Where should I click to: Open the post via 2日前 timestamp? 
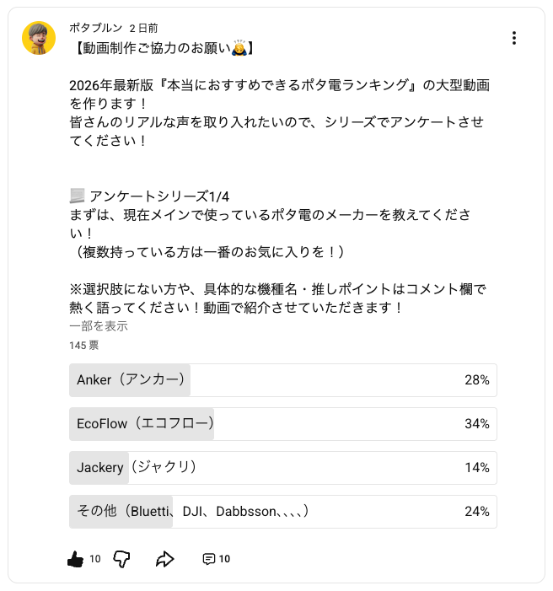[x=143, y=28]
